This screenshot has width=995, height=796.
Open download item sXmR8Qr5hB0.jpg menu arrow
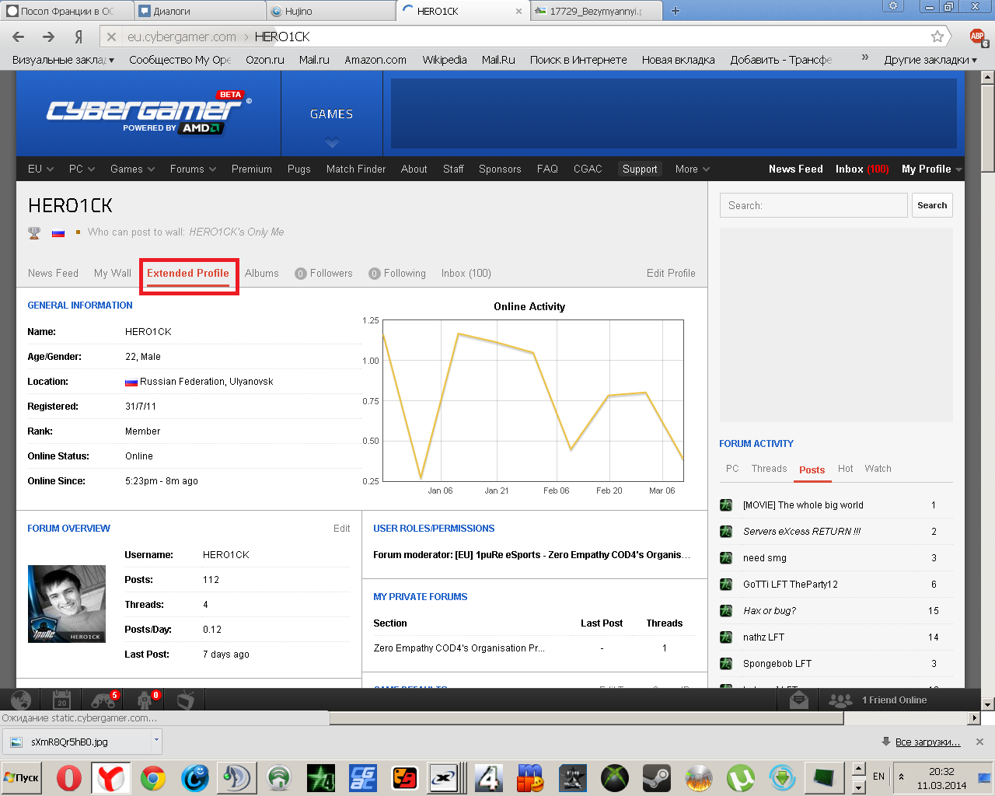156,741
